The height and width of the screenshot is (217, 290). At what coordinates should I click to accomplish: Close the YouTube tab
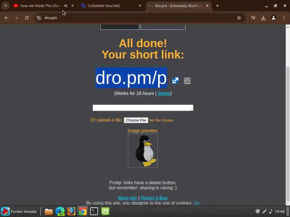(x=72, y=6)
